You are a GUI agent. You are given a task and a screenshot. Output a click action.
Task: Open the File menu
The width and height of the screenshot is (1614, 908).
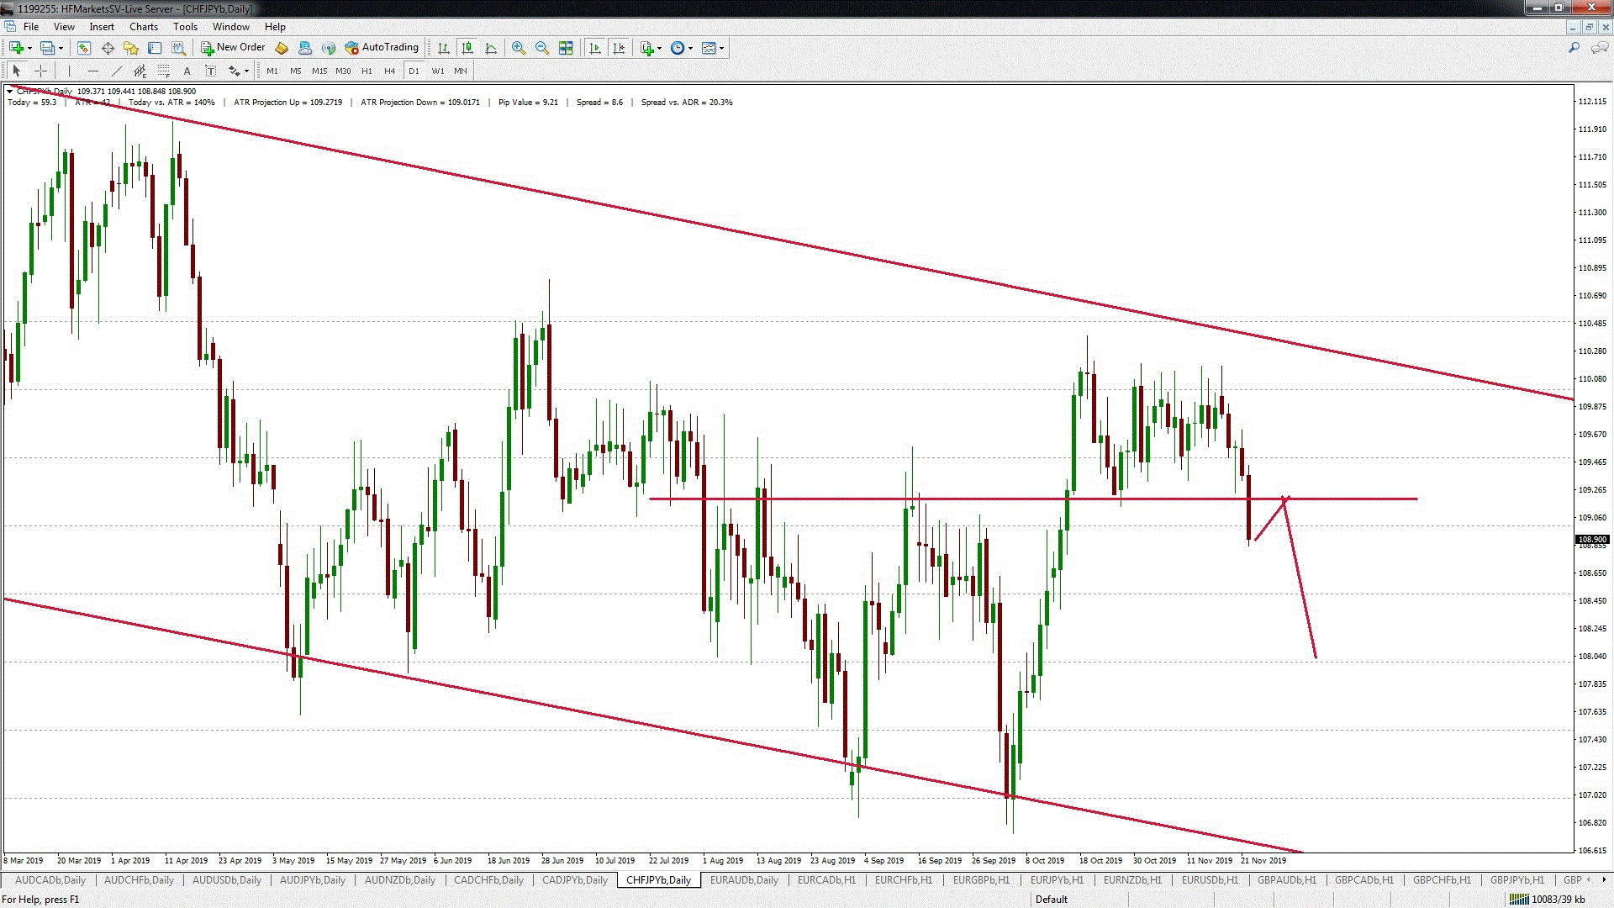31,27
